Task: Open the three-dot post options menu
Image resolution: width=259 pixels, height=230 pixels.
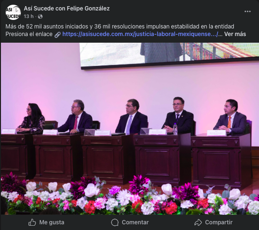Action: click(247, 11)
